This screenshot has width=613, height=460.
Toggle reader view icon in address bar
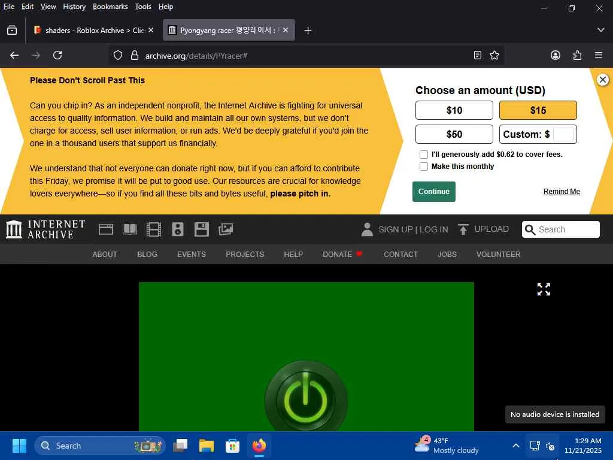pyautogui.click(x=477, y=55)
